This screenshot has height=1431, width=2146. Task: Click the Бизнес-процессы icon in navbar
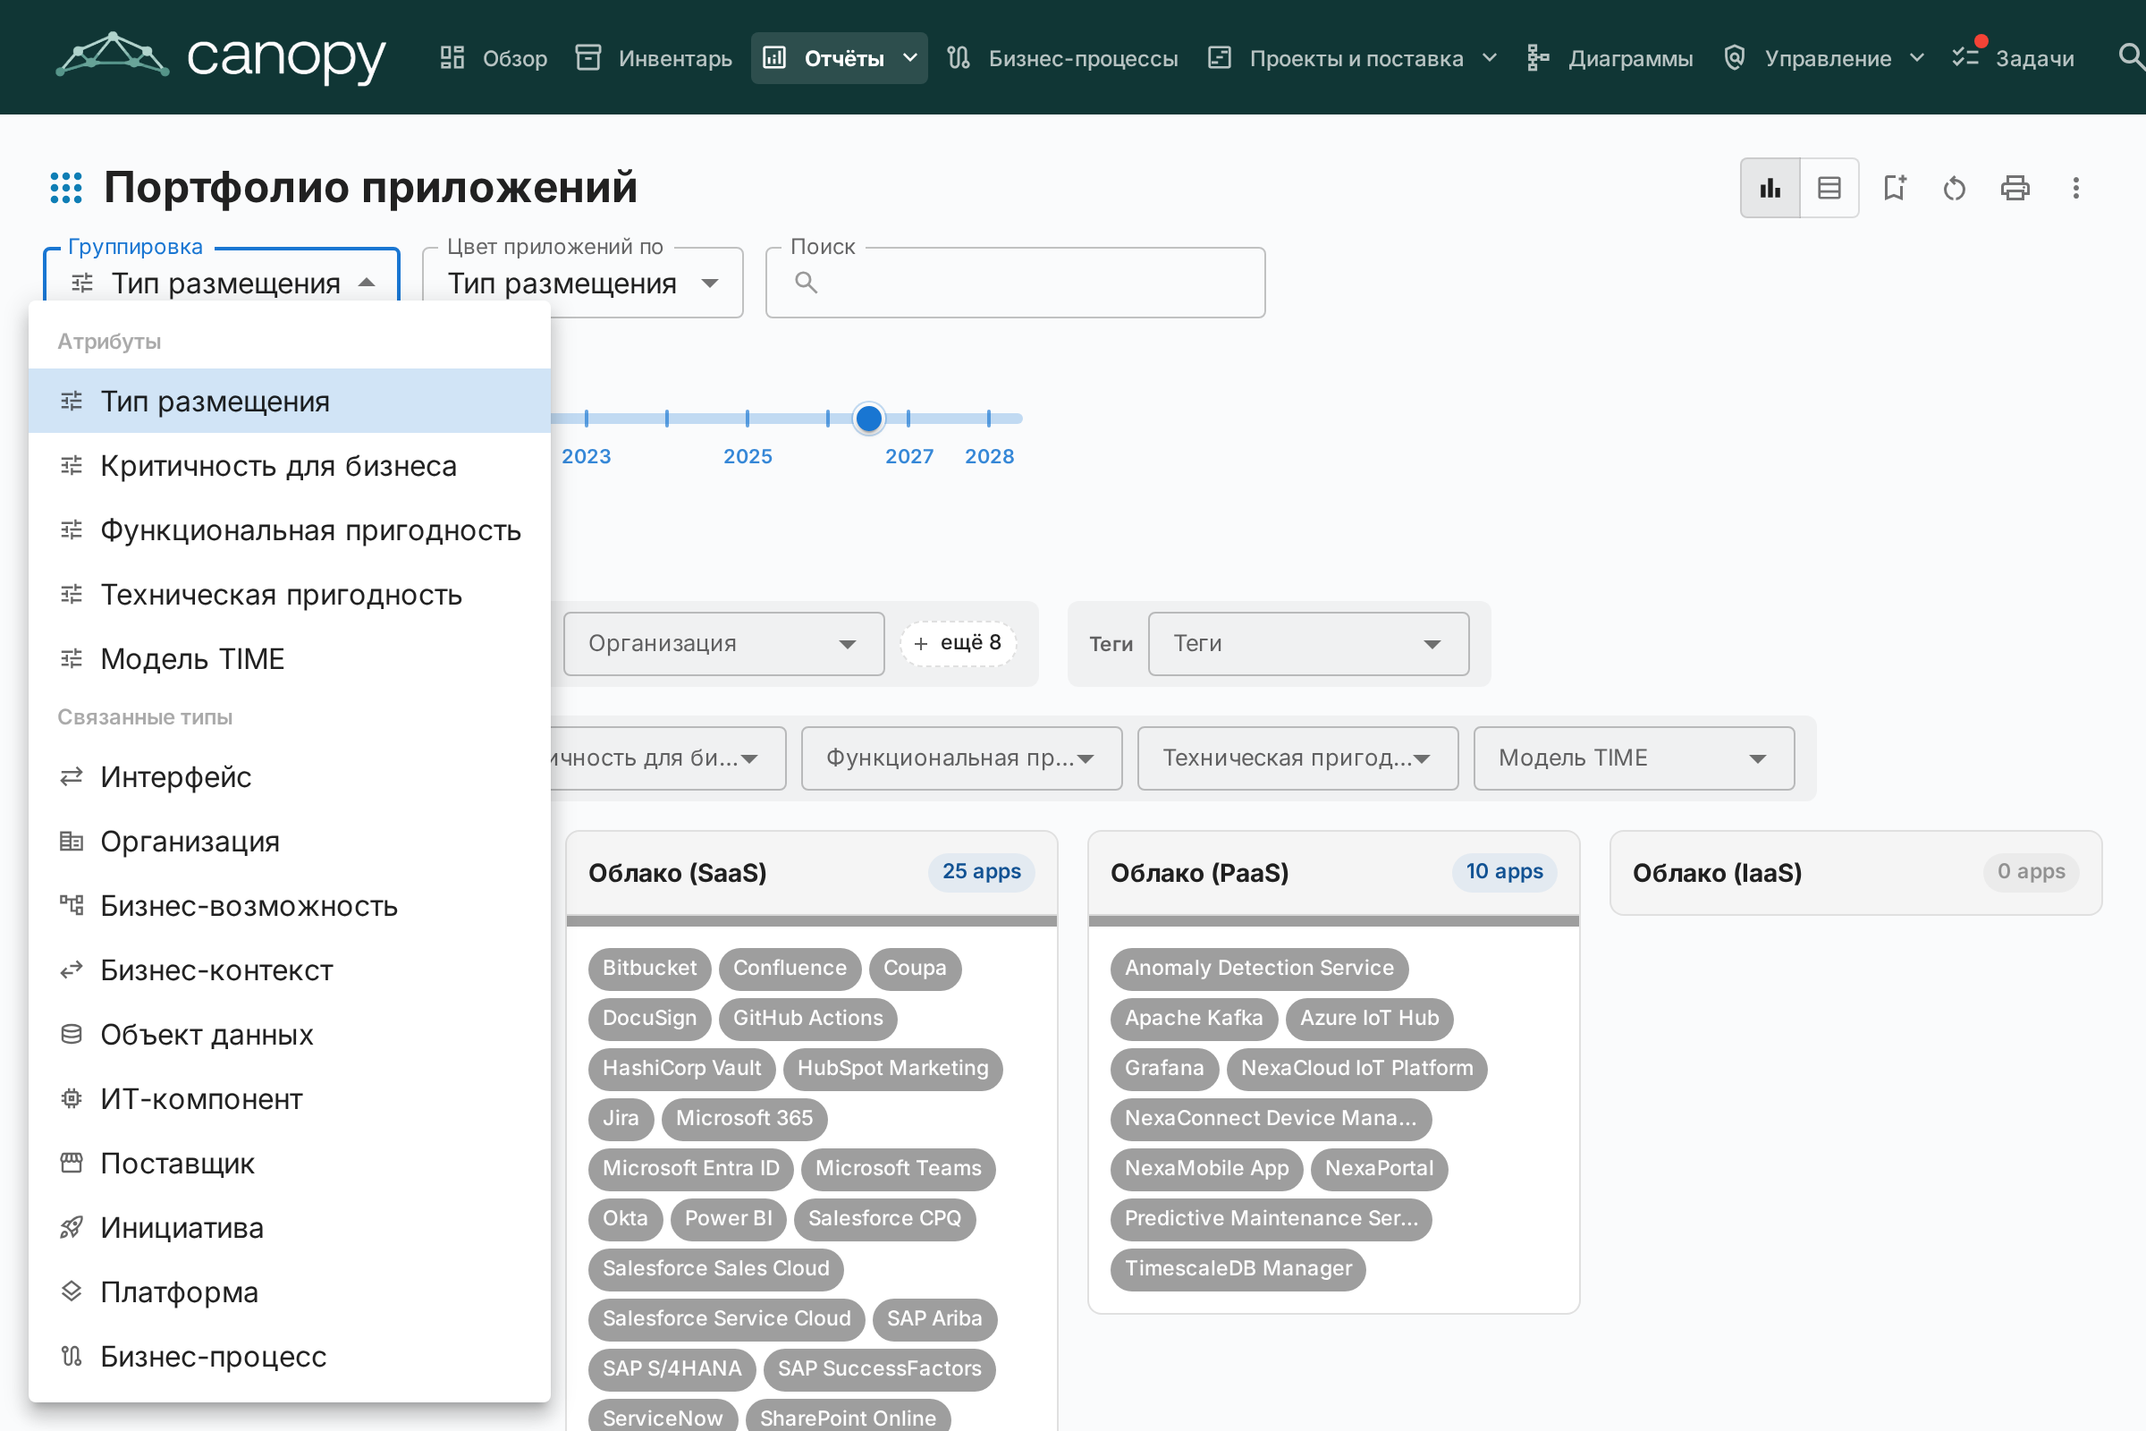[958, 57]
